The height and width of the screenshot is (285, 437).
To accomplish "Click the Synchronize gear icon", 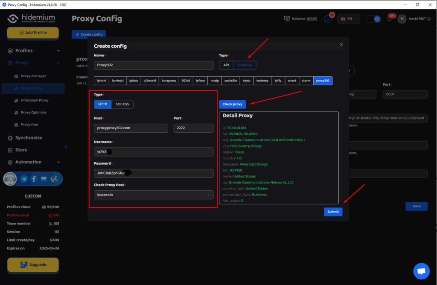I will point(10,138).
